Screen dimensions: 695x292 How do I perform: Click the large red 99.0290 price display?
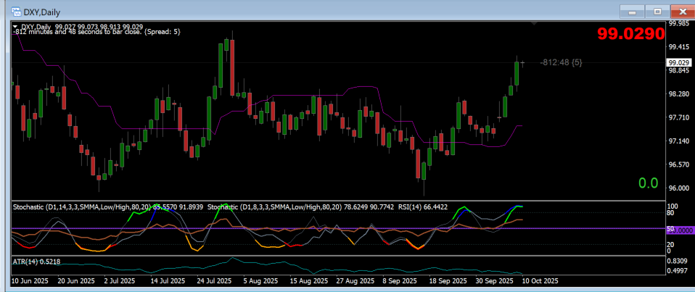[630, 34]
